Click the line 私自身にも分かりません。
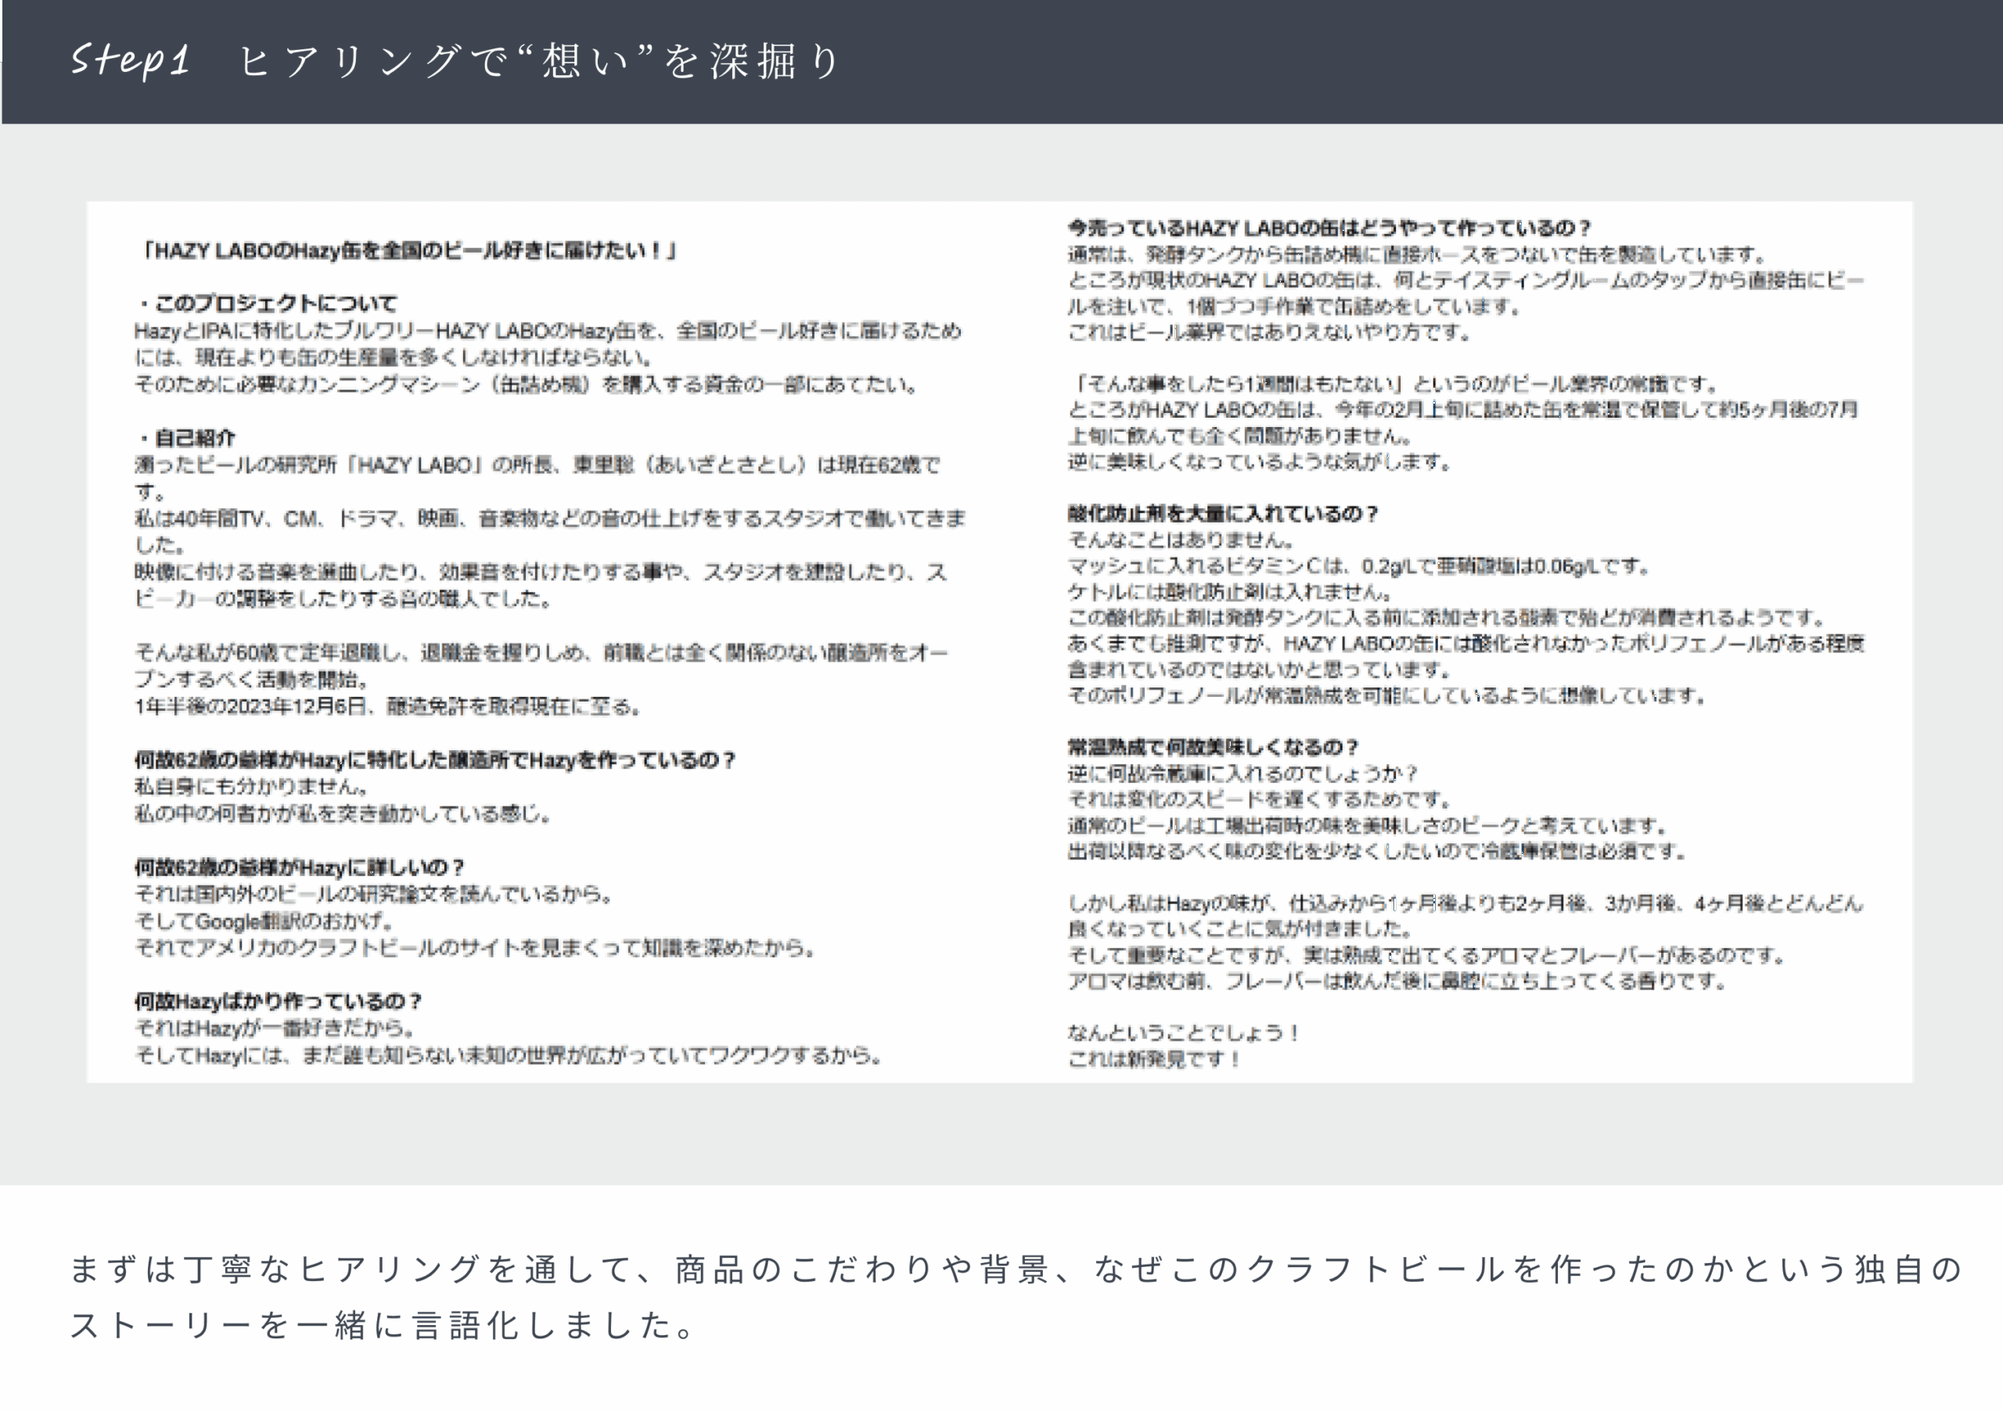Viewport: 2003px width, 1411px height. tap(251, 787)
